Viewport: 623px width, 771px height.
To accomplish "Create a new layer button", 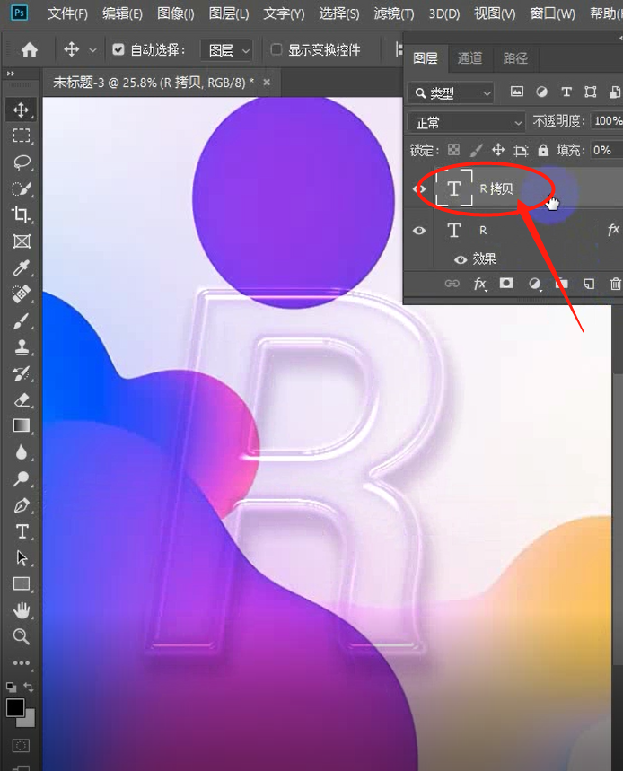I will tap(589, 284).
